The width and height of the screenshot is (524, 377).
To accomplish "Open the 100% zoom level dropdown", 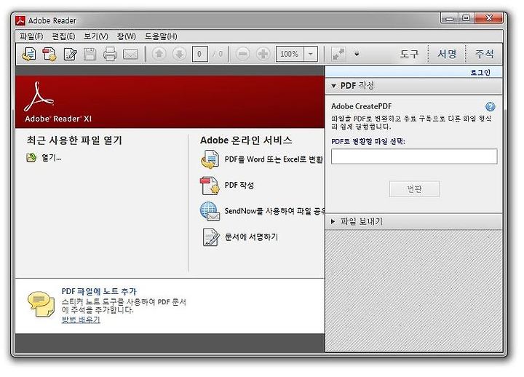I will 311,54.
